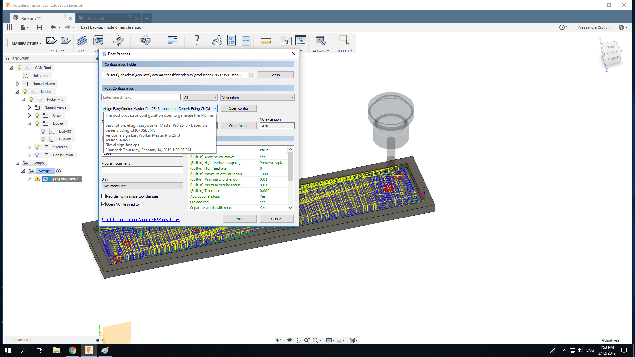Switch to the Kicker v3 tab
The width and height of the screenshot is (635, 357).
[x=96, y=18]
